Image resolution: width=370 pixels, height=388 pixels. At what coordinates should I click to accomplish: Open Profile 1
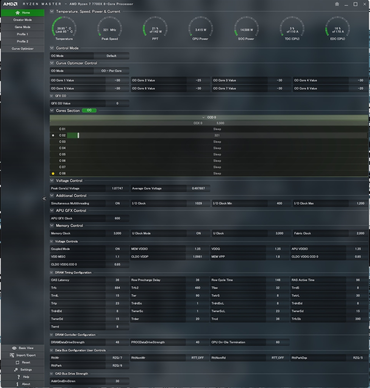click(x=22, y=34)
